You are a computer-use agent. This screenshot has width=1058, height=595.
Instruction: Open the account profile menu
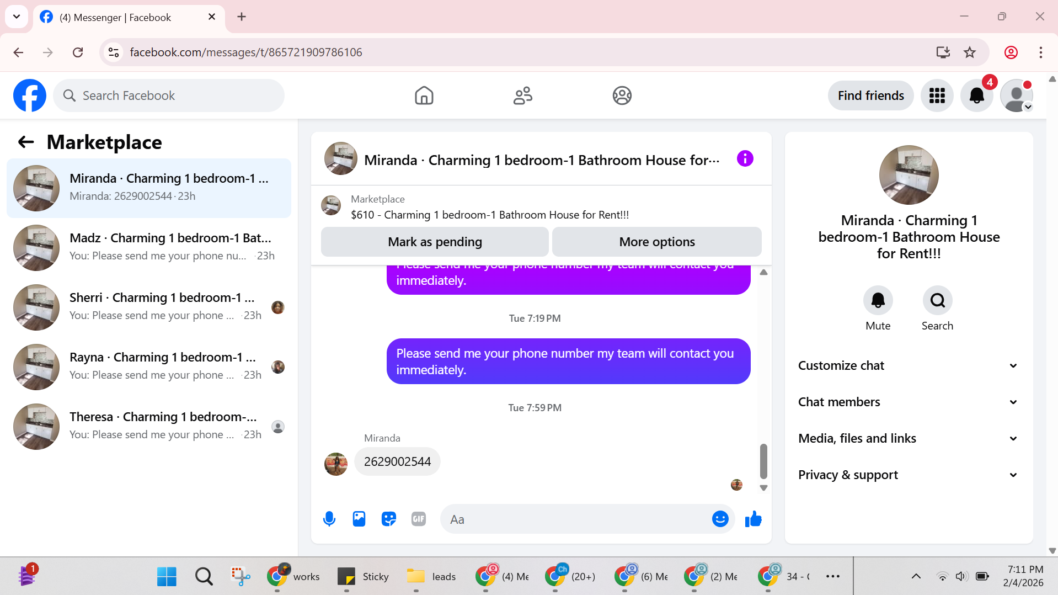[1016, 95]
